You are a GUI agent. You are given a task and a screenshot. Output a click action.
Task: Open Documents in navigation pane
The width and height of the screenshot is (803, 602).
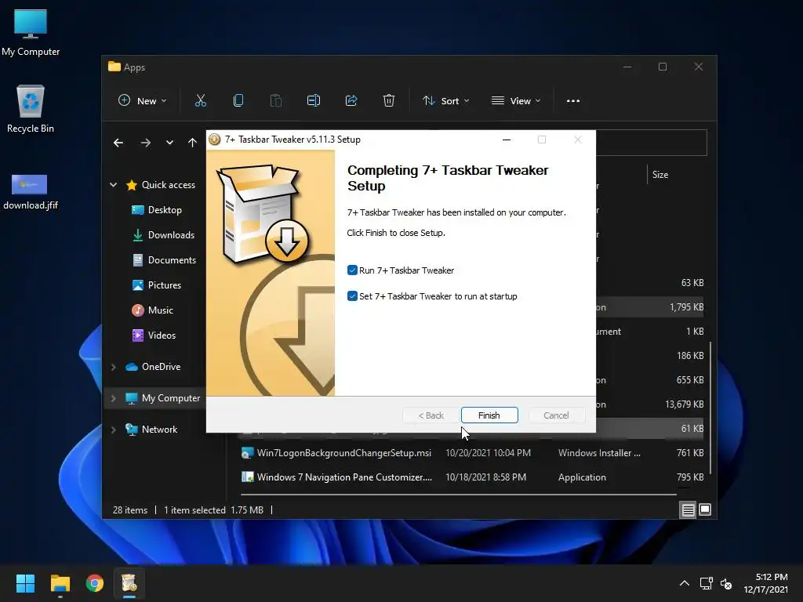coord(172,260)
